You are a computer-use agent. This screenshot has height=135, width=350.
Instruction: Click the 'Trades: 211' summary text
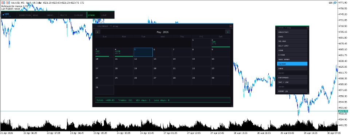[125, 100]
